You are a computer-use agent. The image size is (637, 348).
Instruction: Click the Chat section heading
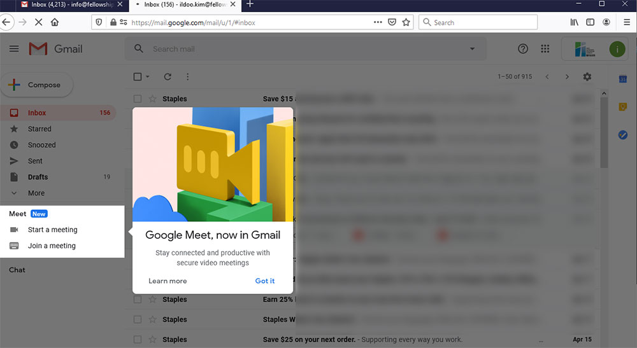[x=17, y=270]
